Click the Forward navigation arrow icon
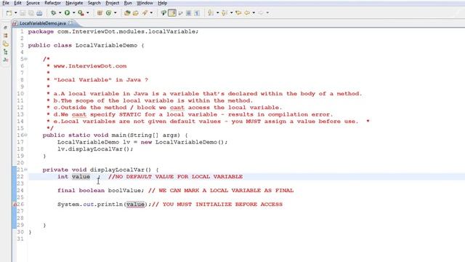The width and height of the screenshot is (465, 262). click(x=261, y=13)
